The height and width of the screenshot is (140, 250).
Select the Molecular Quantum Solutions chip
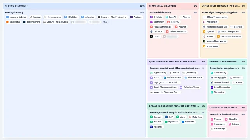click(165, 92)
